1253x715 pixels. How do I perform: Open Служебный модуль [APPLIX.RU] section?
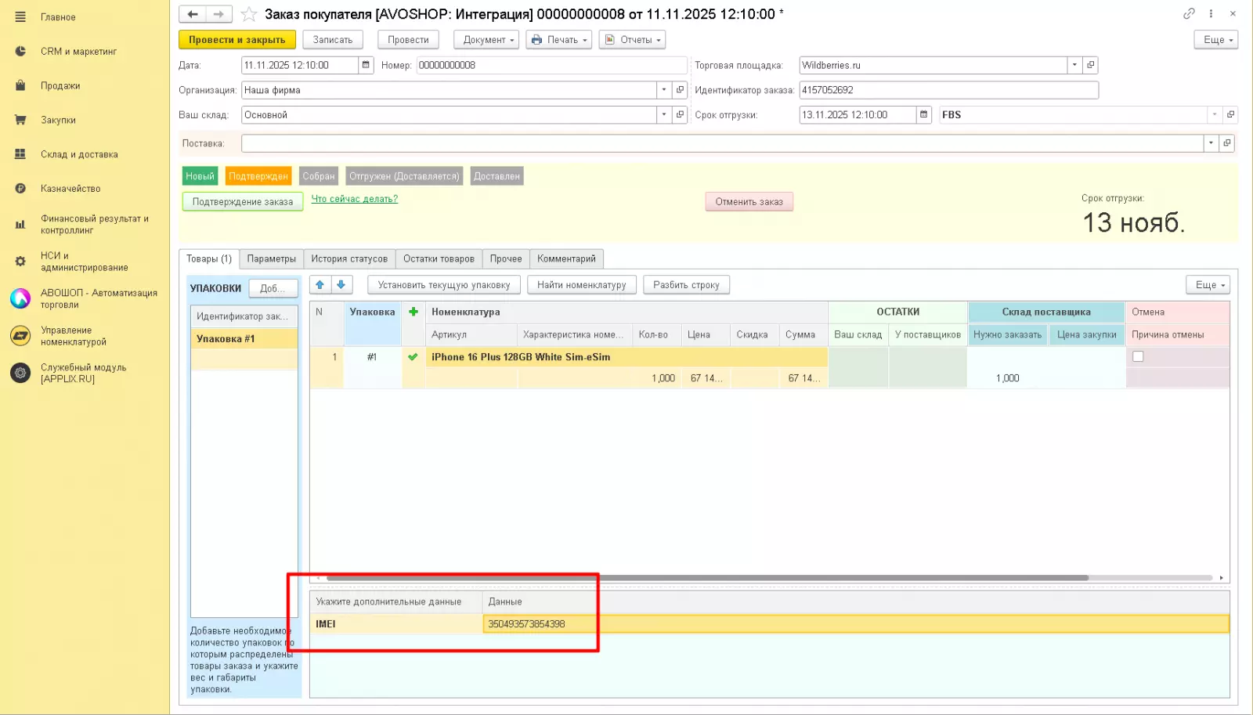85,373
